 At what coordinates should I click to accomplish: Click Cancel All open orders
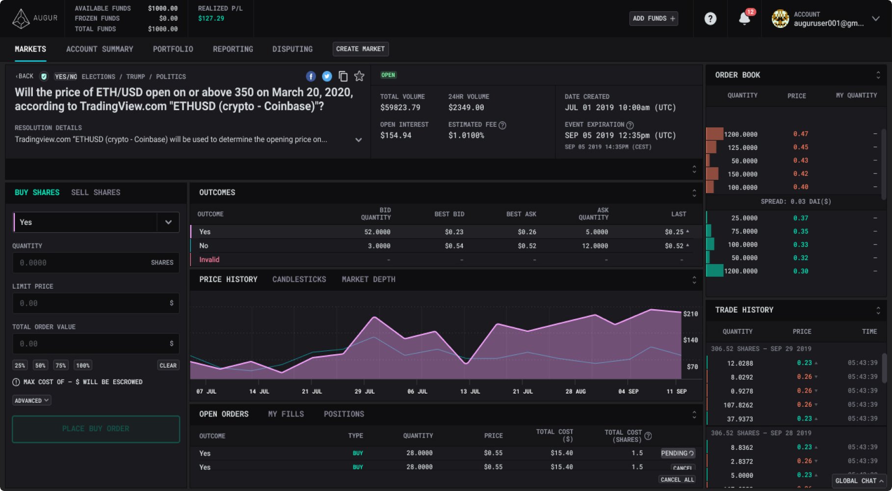(677, 479)
